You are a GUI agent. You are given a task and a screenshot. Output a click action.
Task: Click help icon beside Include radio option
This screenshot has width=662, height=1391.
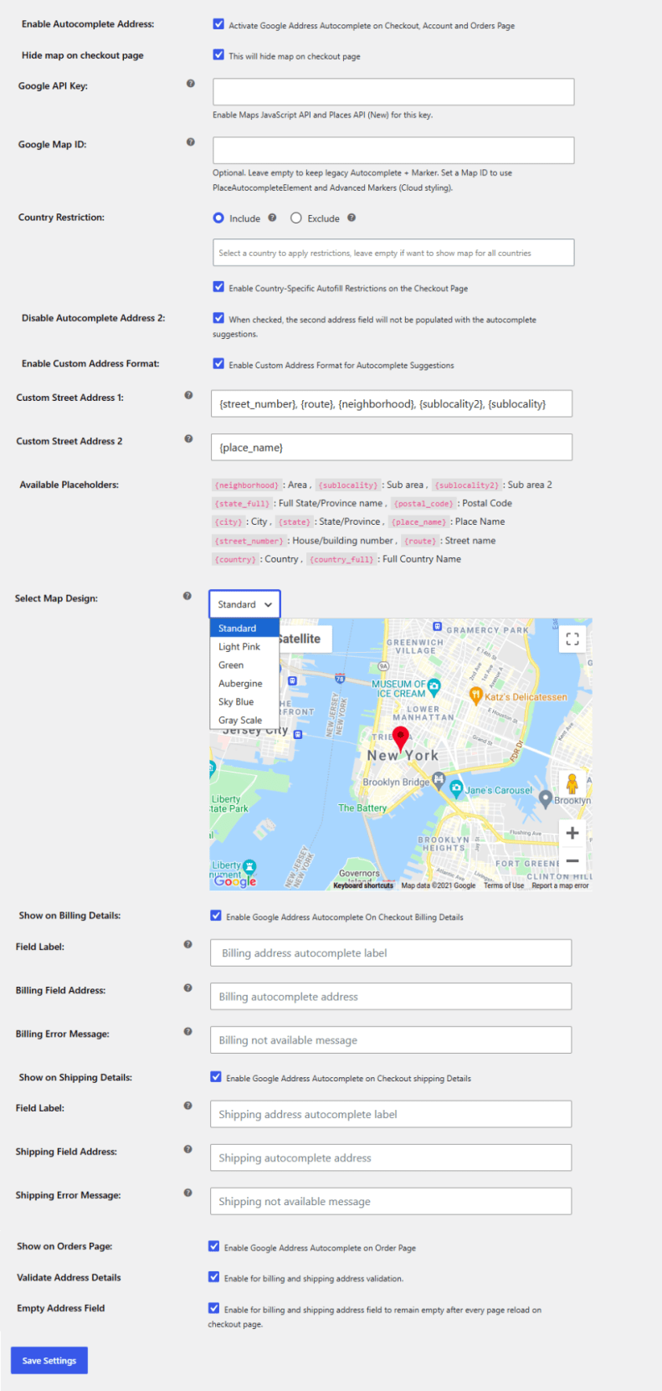(x=272, y=218)
